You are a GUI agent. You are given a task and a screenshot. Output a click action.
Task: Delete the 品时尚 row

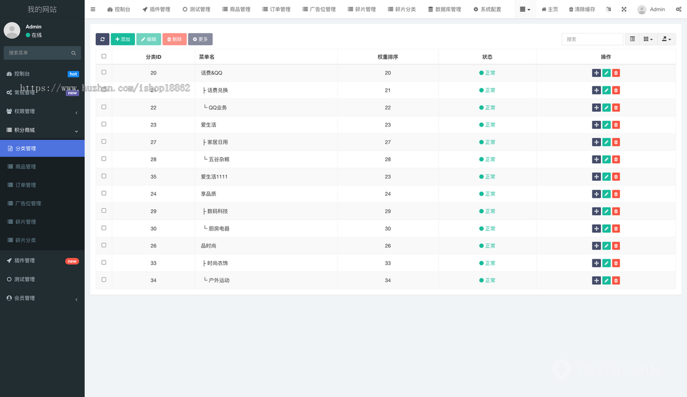coord(616,246)
